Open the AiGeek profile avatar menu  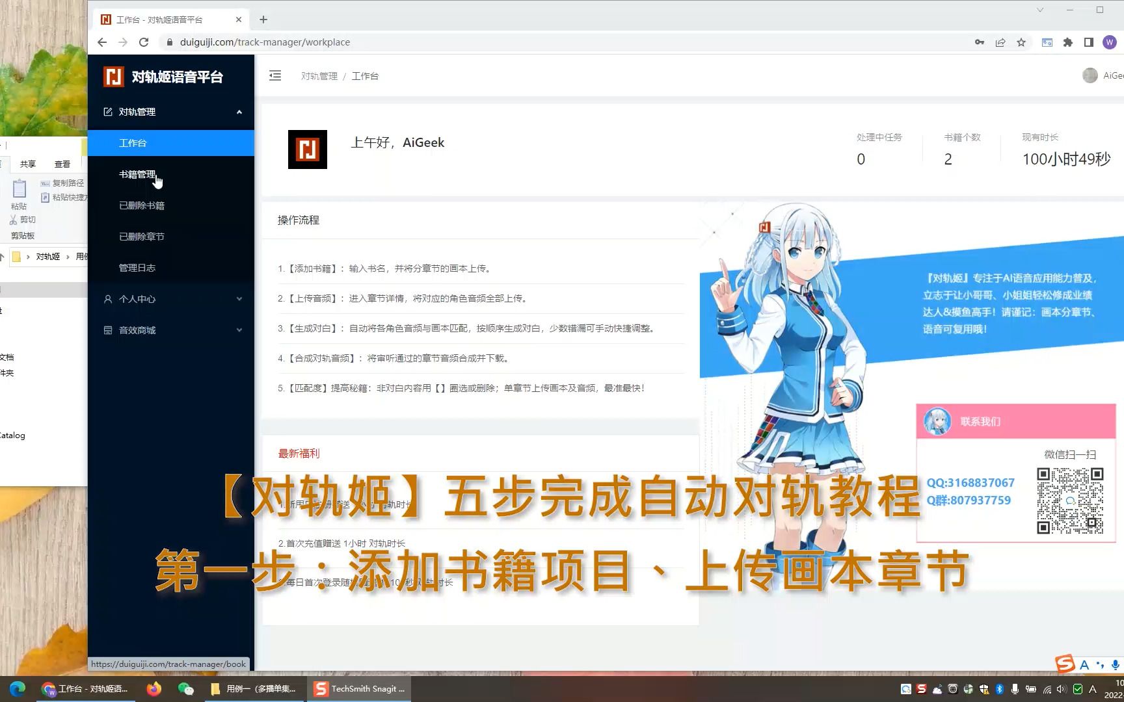pos(1090,75)
